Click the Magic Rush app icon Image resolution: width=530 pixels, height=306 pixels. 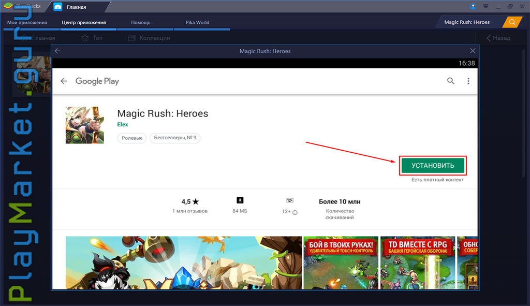(x=84, y=125)
